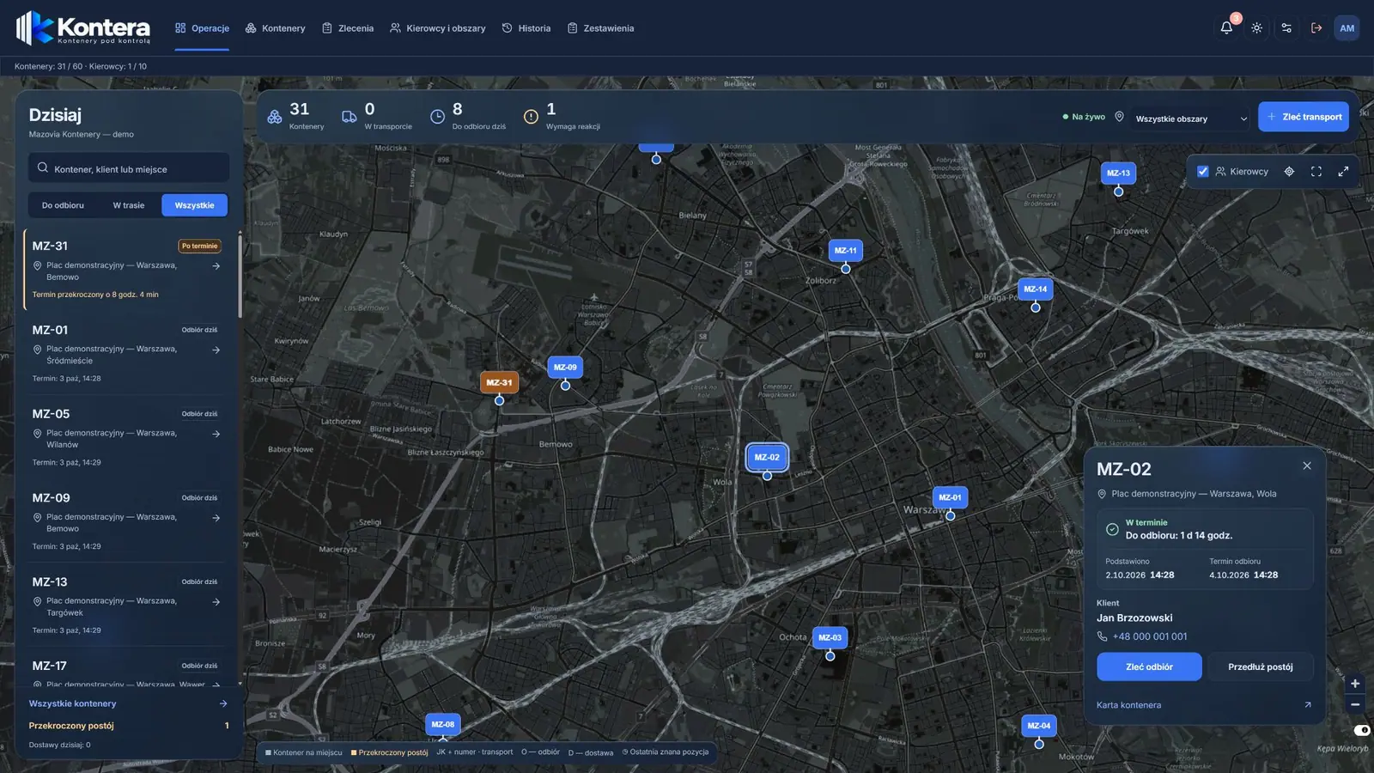Open MZ-13 row arrow
1374x773 pixels.
[x=216, y=602]
